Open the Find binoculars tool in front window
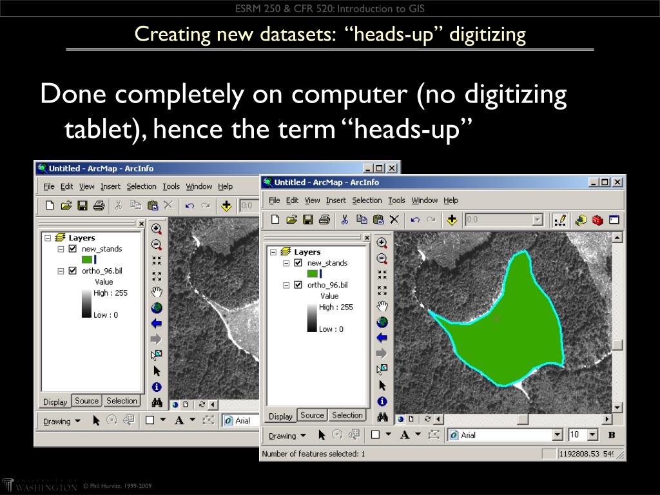 tap(382, 417)
